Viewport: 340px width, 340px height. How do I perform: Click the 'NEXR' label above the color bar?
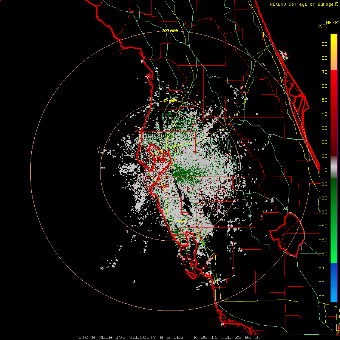pos(332,23)
